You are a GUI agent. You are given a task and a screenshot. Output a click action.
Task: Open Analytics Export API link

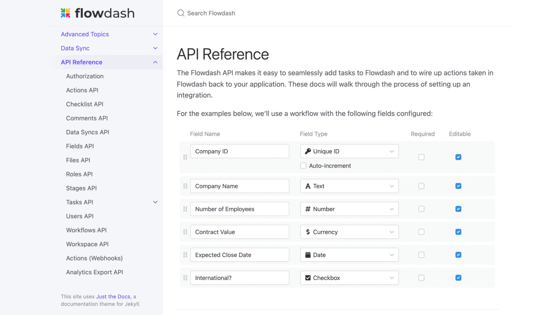[x=95, y=272]
